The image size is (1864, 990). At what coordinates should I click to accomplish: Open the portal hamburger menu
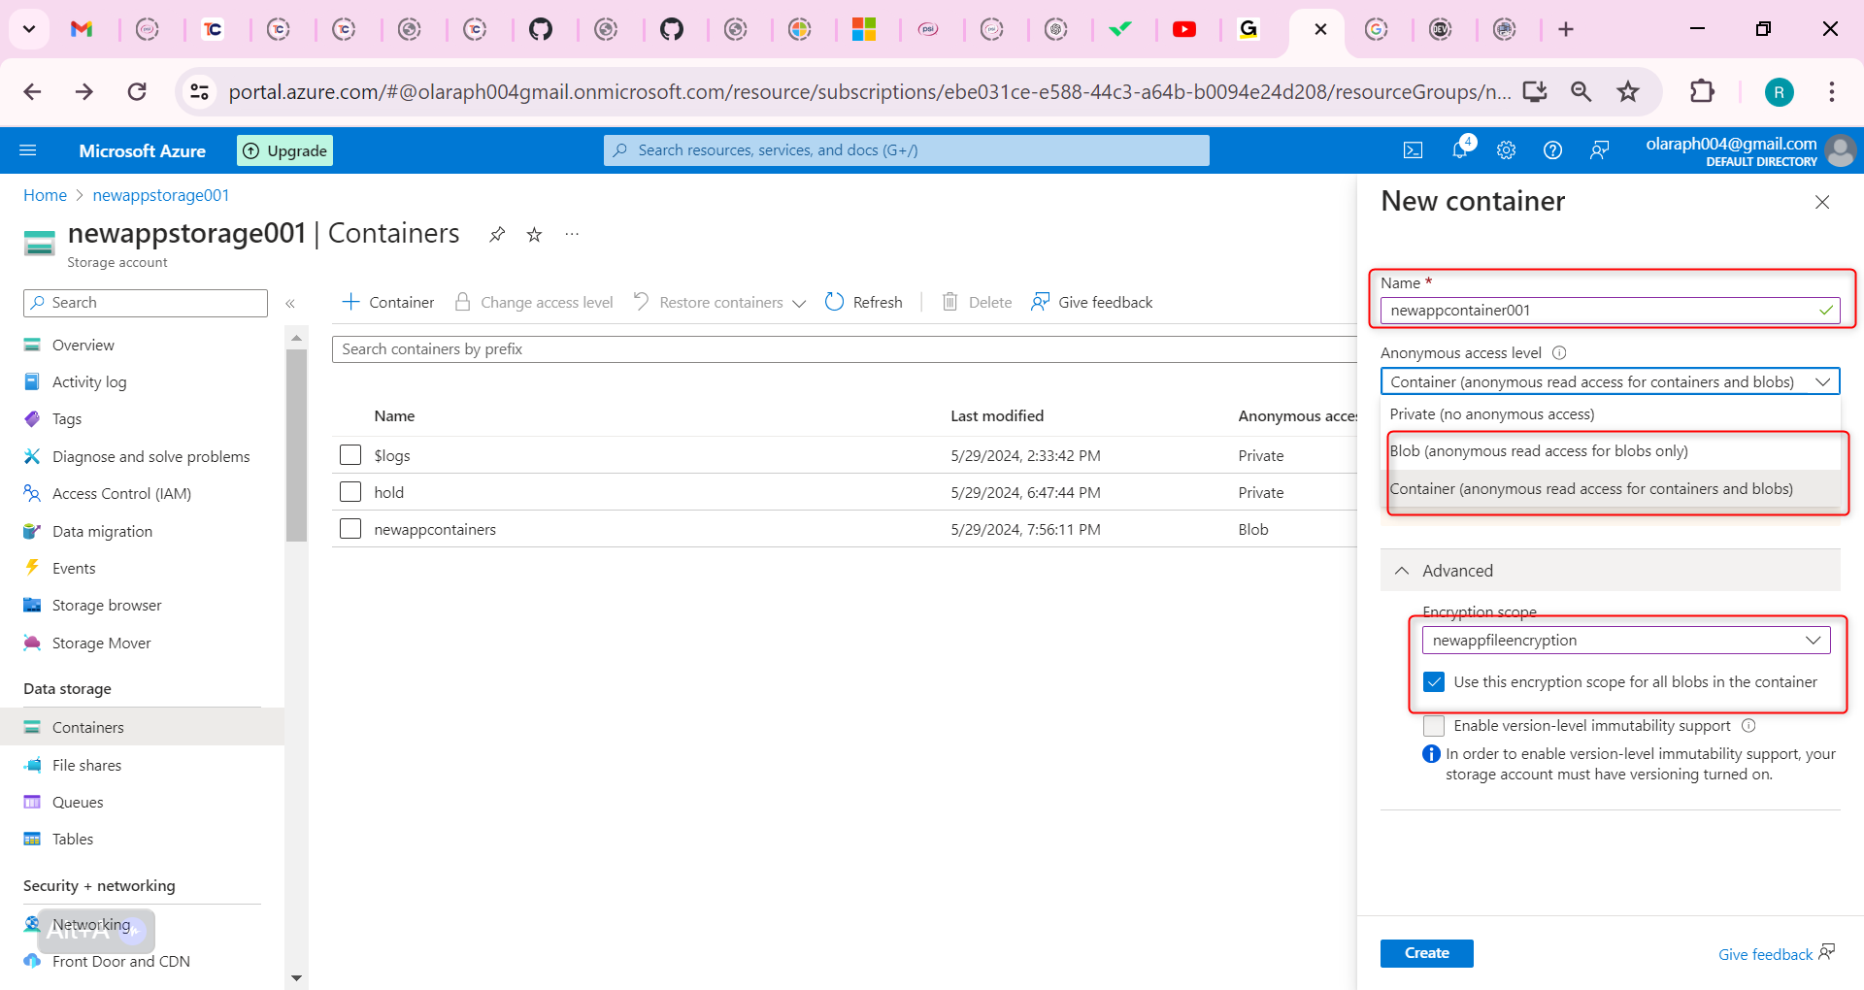pos(28,150)
